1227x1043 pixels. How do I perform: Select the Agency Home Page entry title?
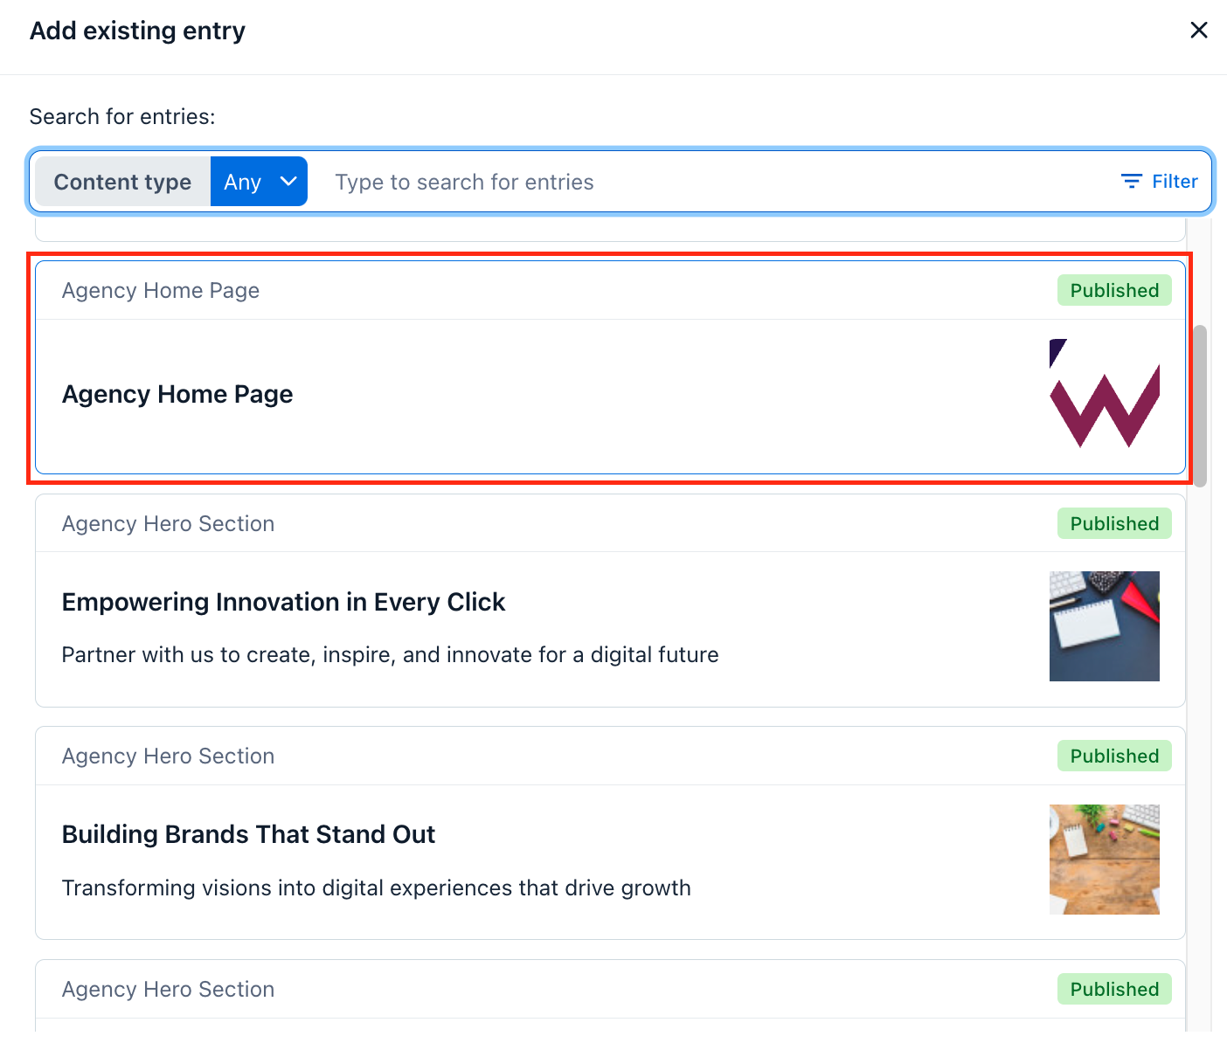177,395
